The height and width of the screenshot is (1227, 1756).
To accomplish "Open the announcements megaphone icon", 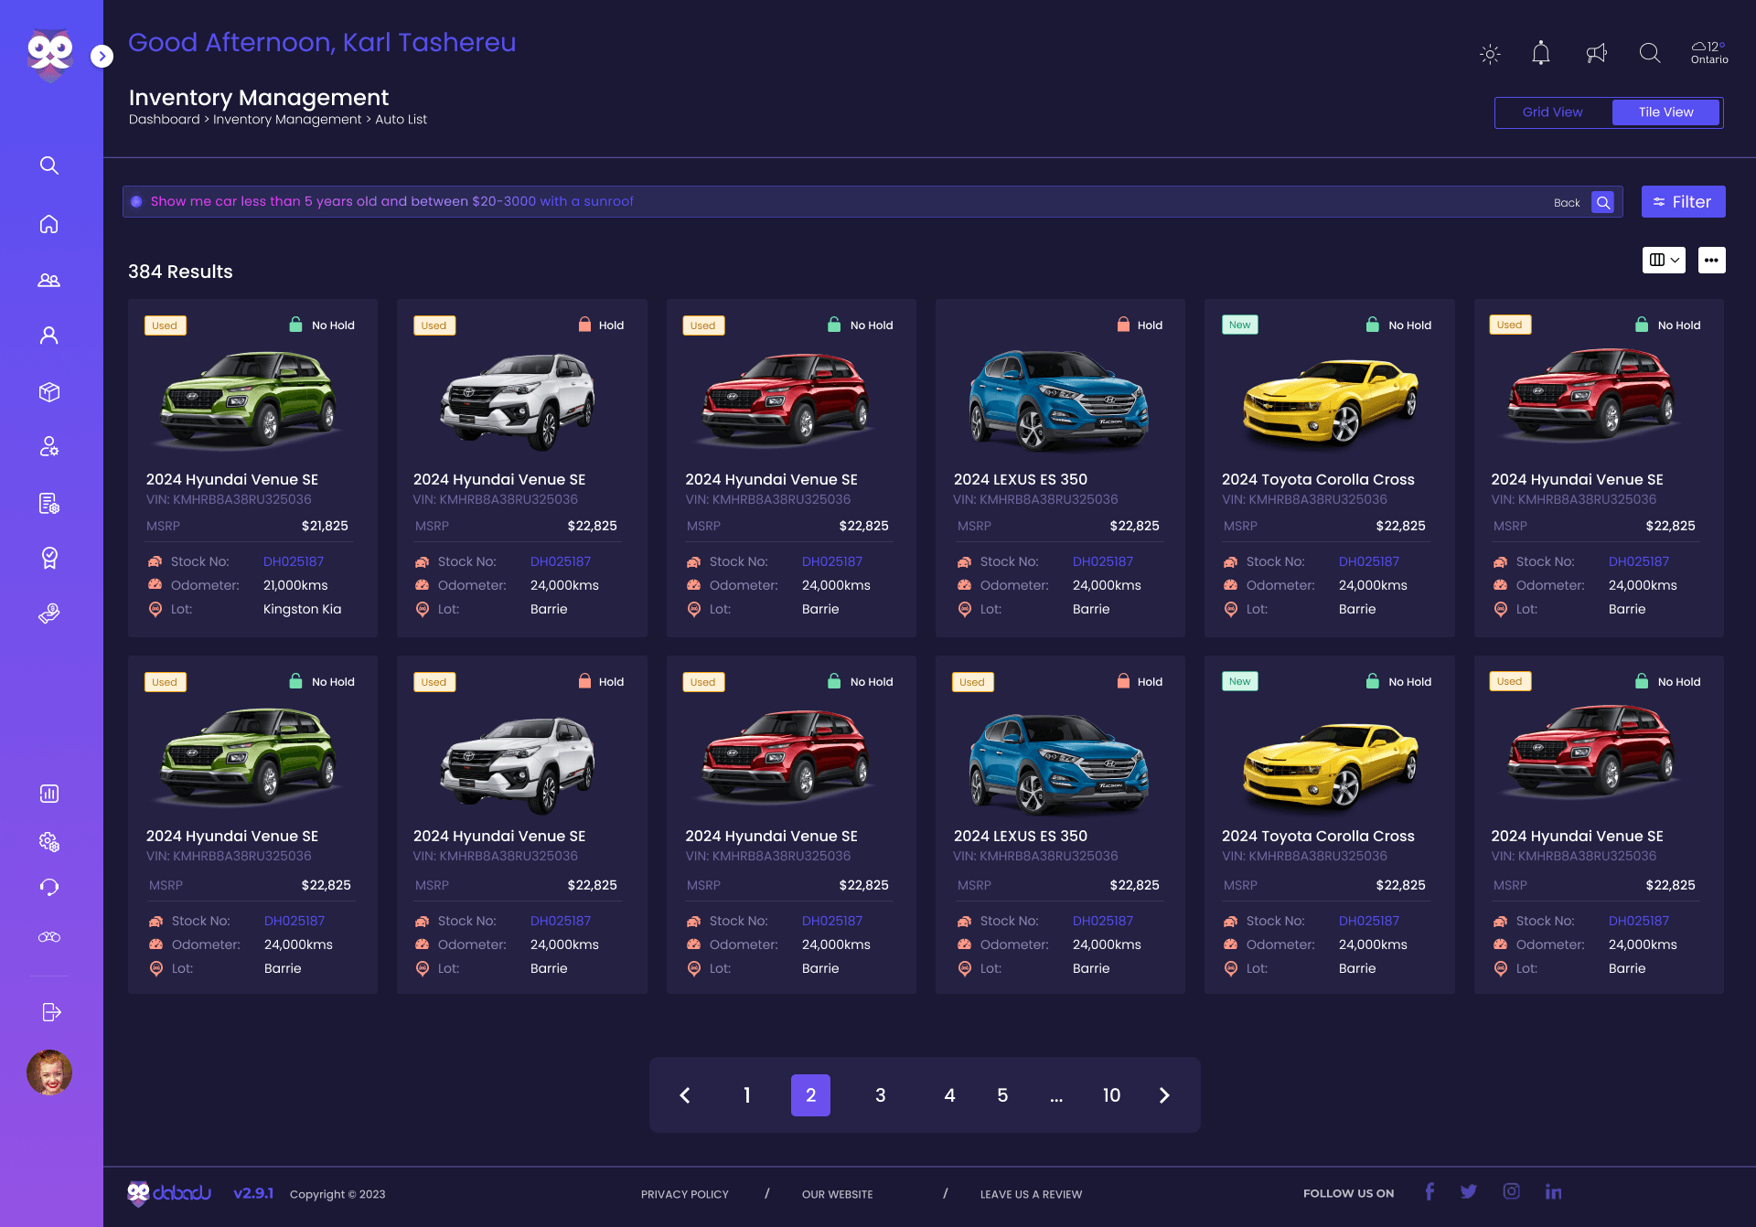I will pos(1596,53).
